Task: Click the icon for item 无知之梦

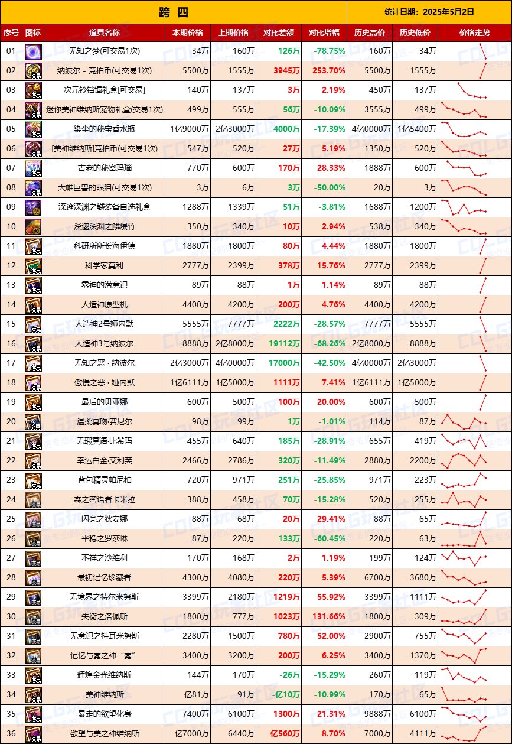Action: (33, 51)
